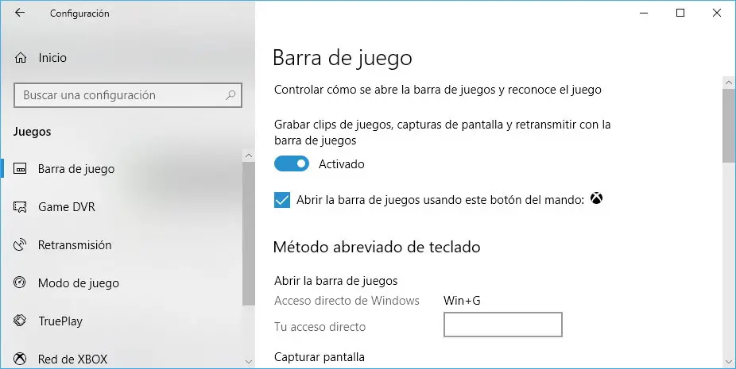Click the search magnifier icon
Viewport: 736px width, 369px height.
230,95
